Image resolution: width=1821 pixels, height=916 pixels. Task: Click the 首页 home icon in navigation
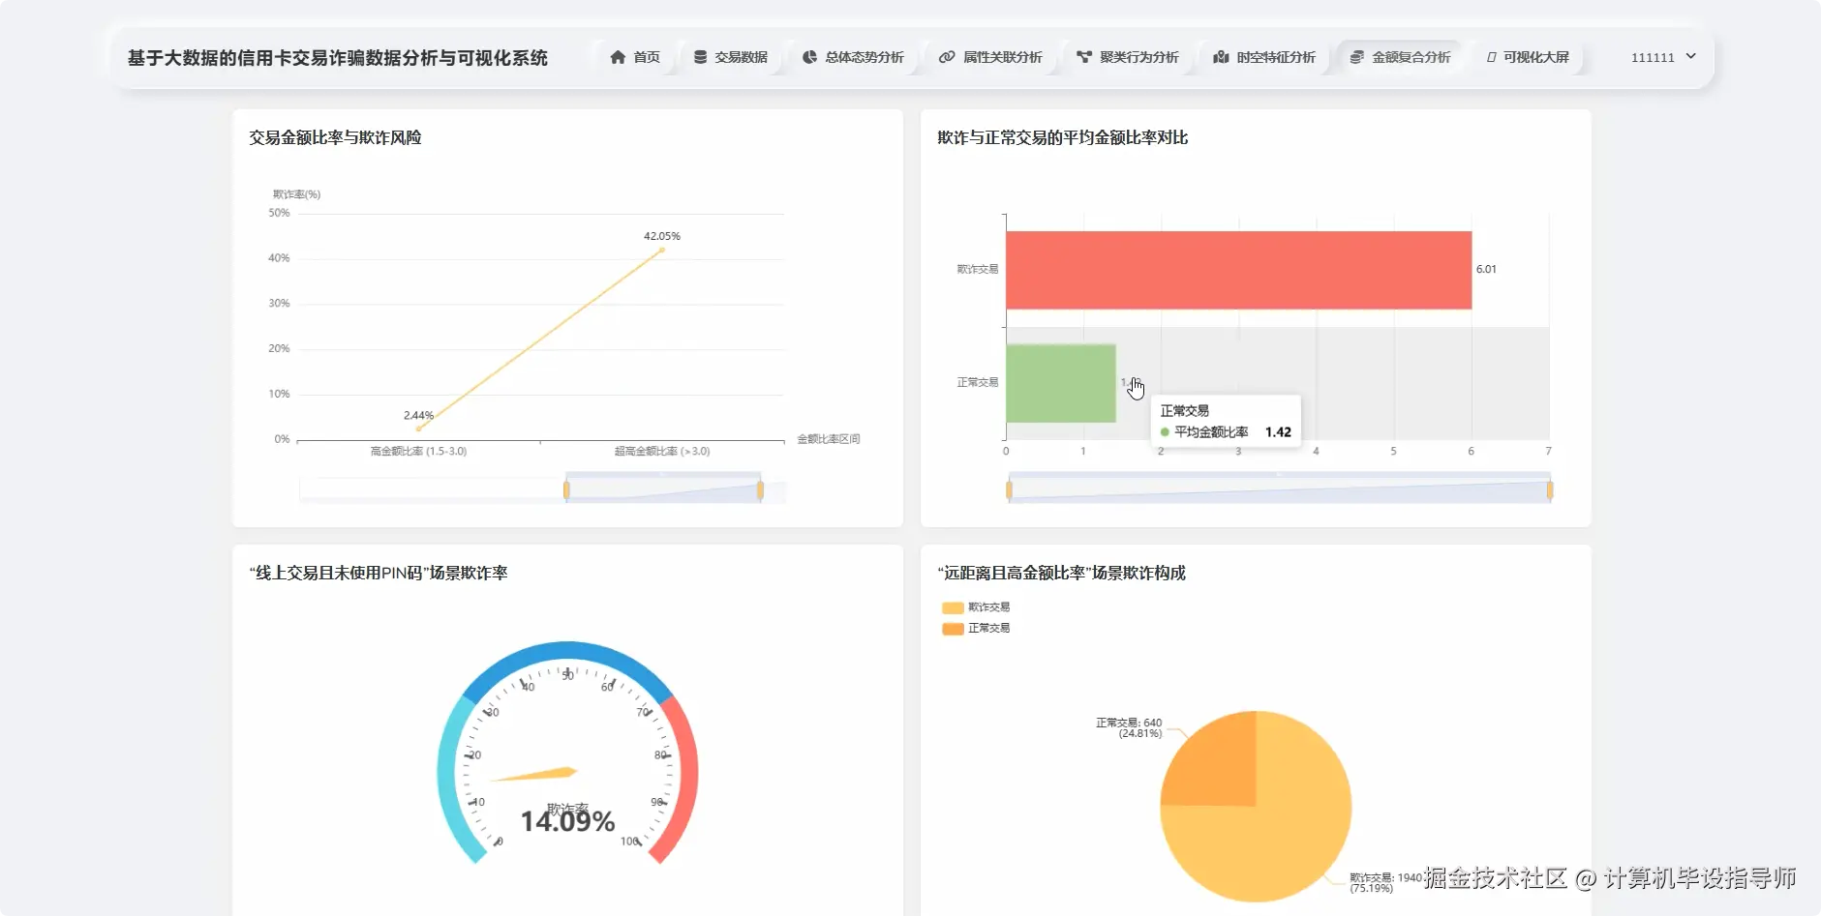619,57
